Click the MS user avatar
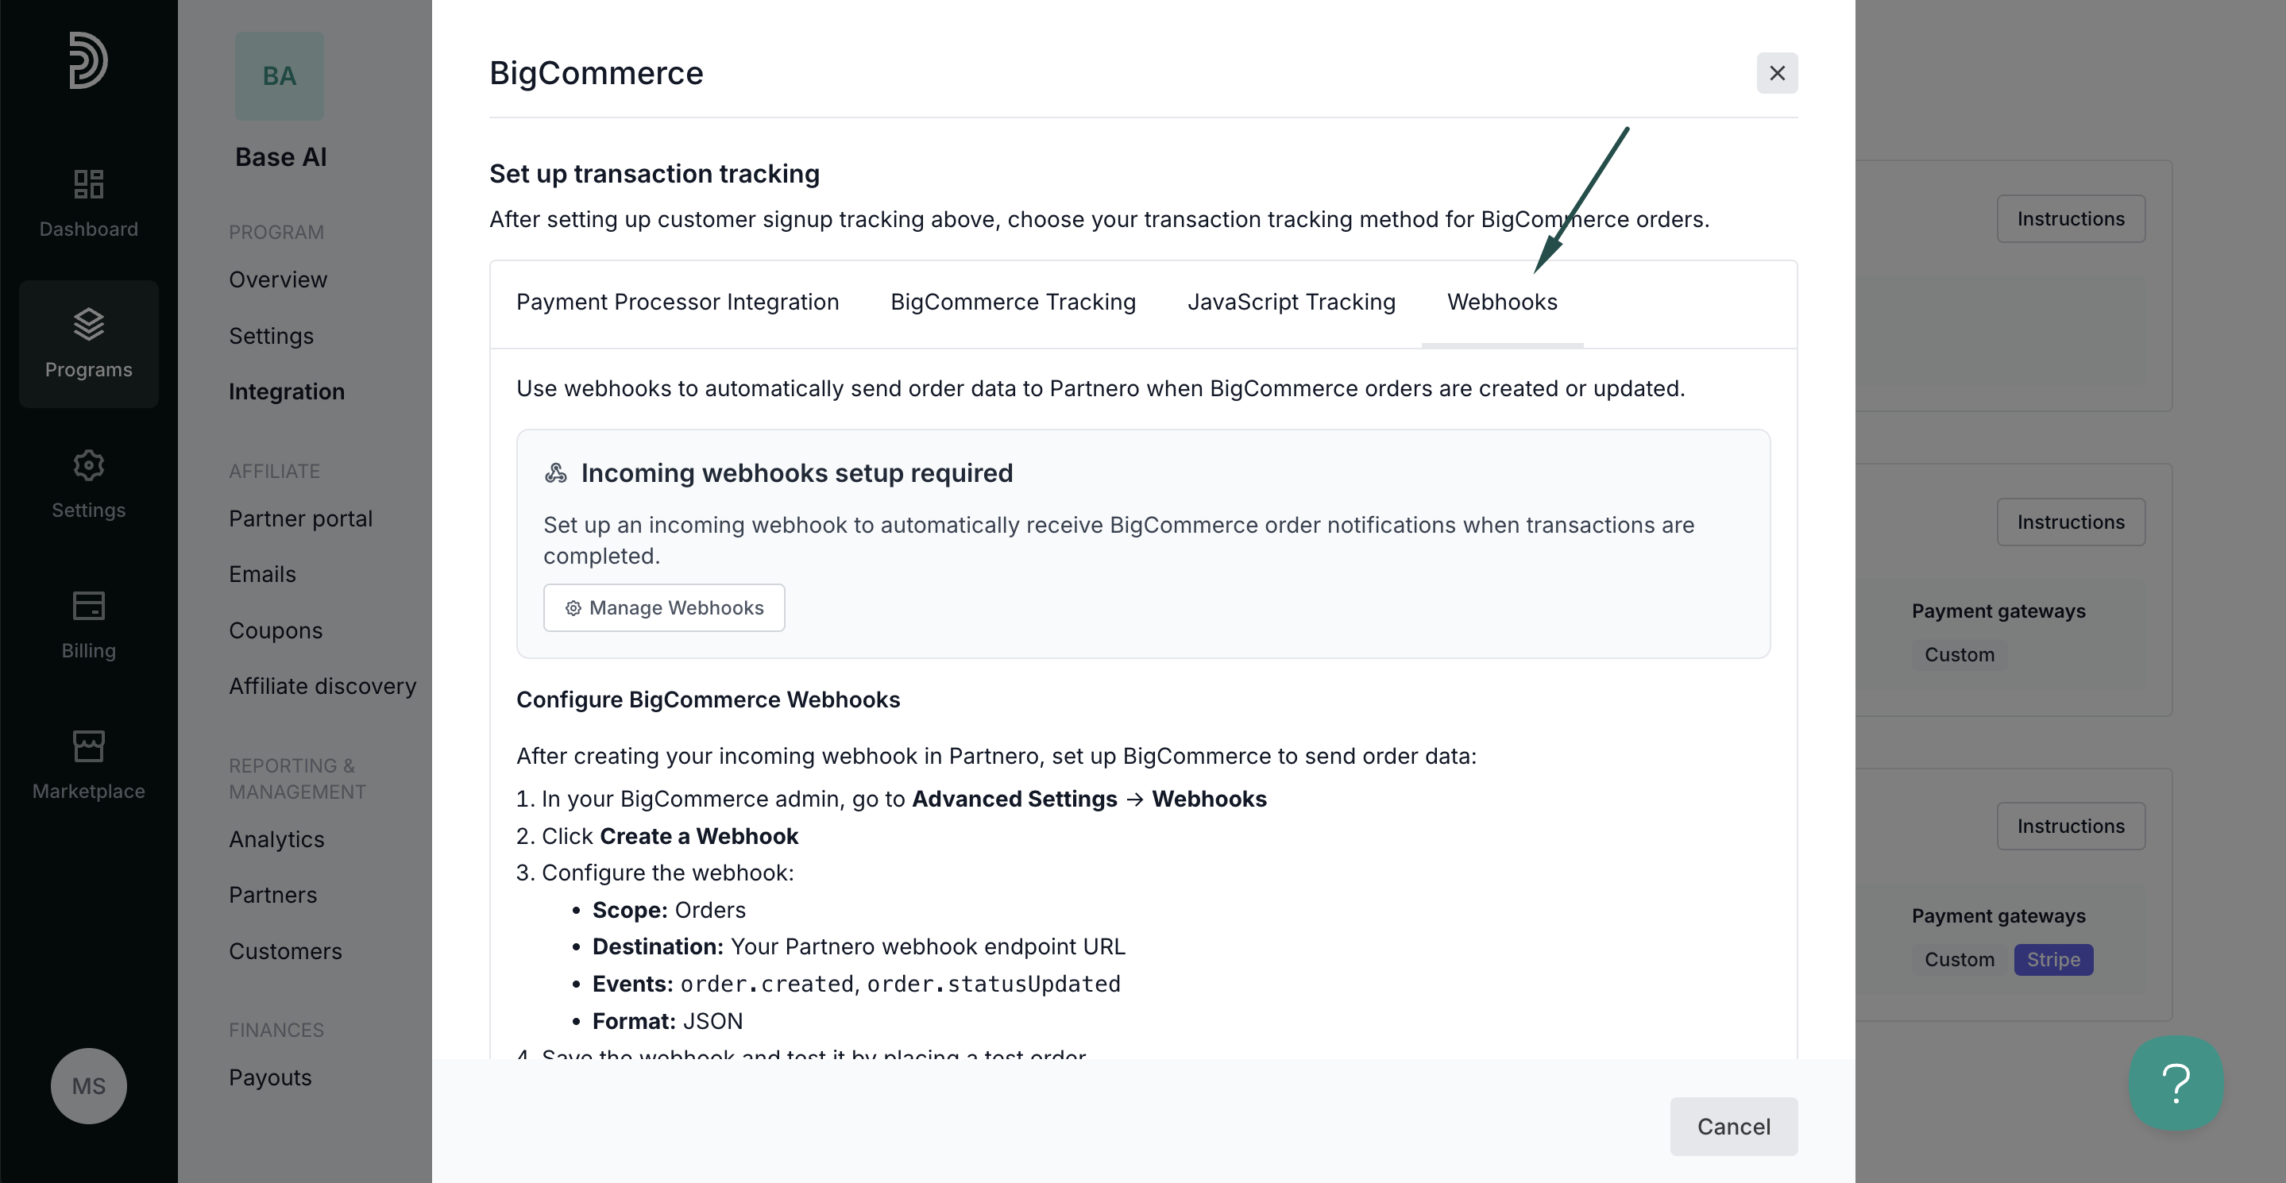The image size is (2286, 1183). [x=89, y=1086]
